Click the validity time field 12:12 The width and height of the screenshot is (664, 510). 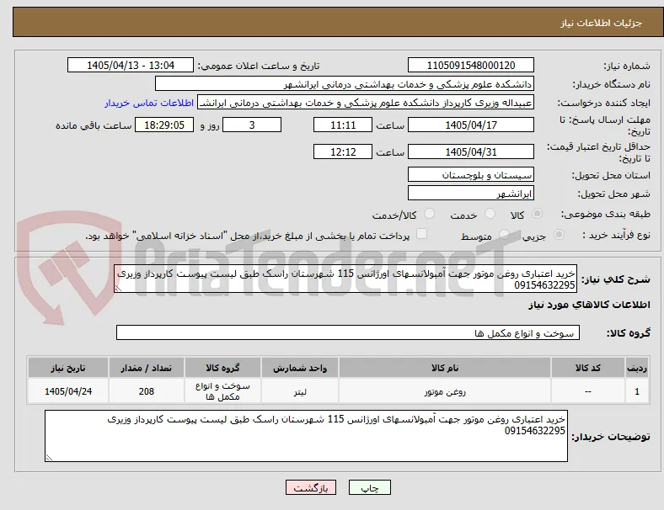(343, 151)
